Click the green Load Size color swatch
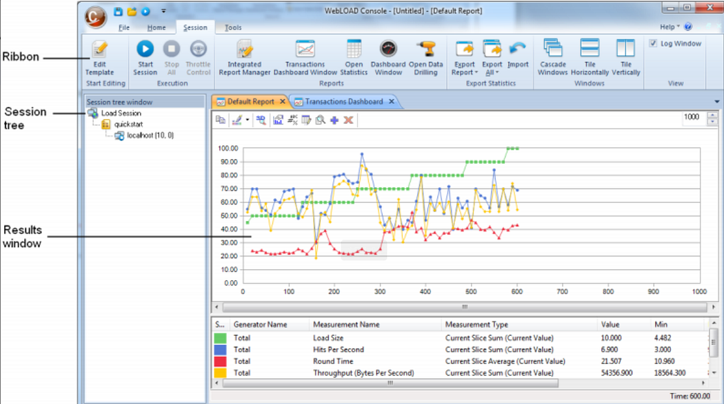 [x=220, y=338]
